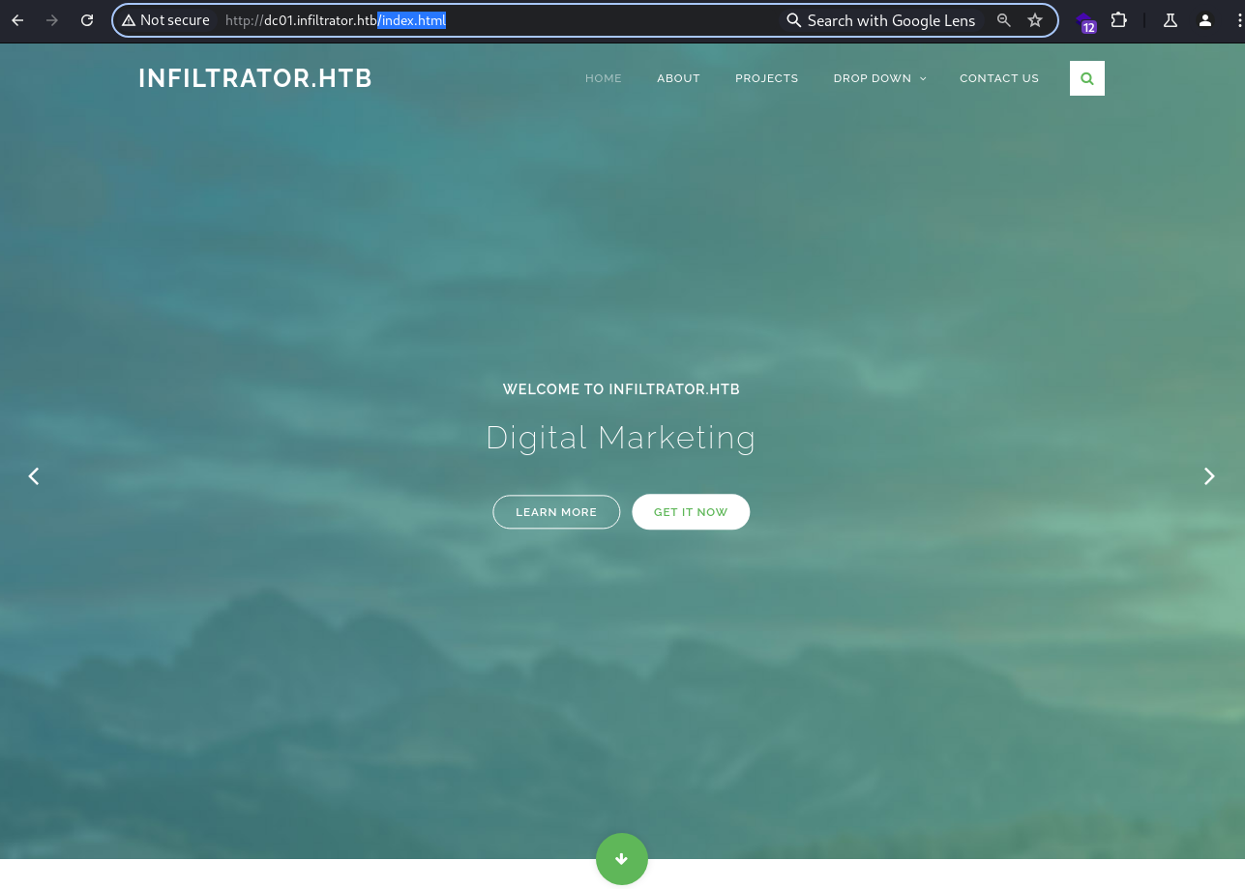Open the CONTACT US nav item

tap(999, 78)
